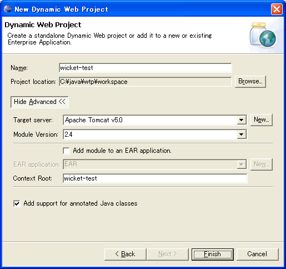Open the Module Version dropdown arrow

point(242,134)
